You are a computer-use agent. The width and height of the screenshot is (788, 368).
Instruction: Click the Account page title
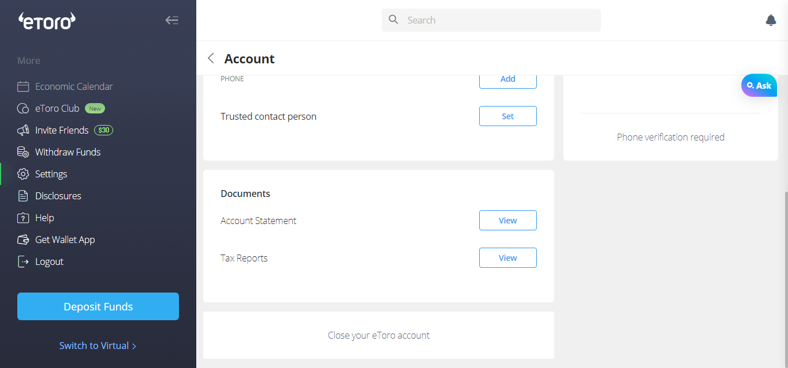[249, 59]
